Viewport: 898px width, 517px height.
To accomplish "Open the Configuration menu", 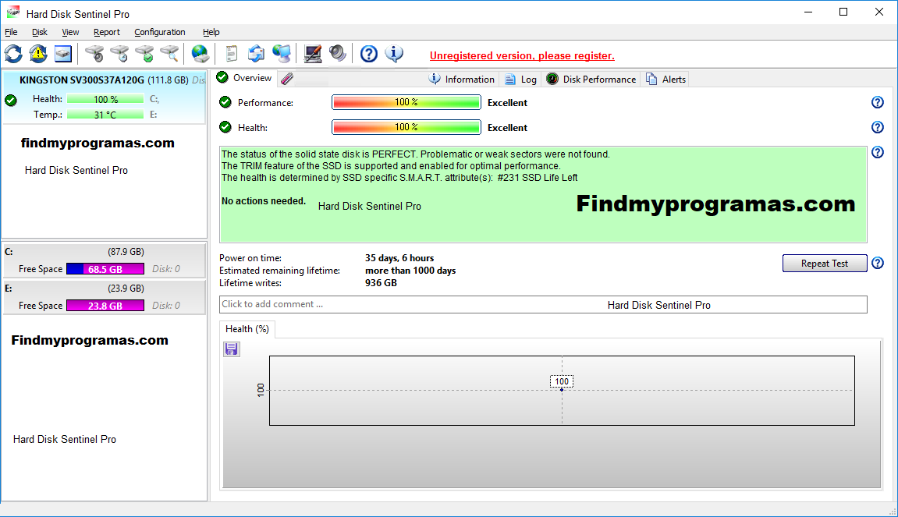I will (x=160, y=32).
